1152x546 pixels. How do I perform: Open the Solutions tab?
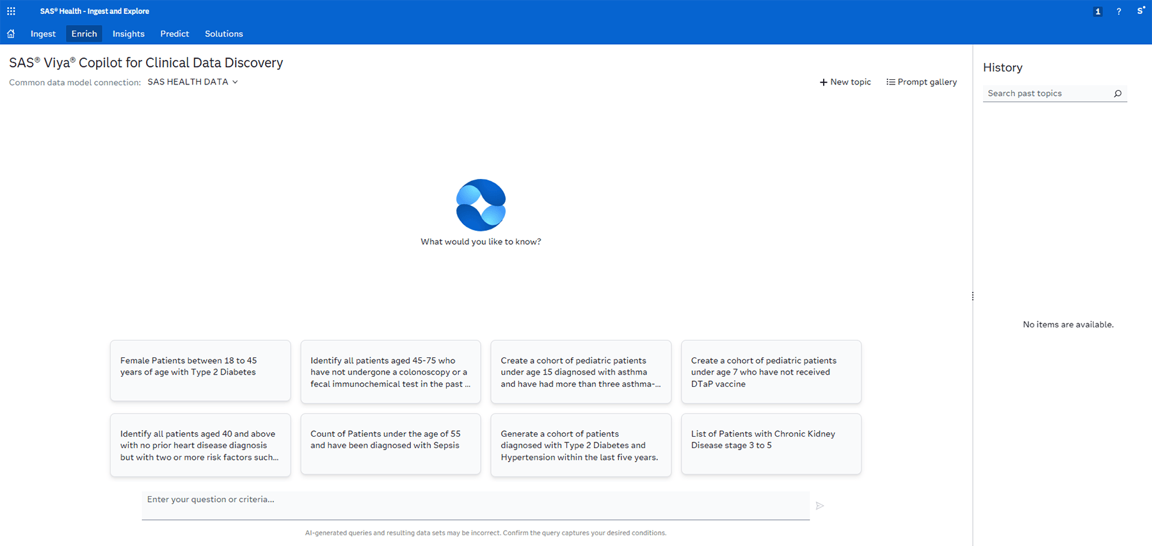224,34
